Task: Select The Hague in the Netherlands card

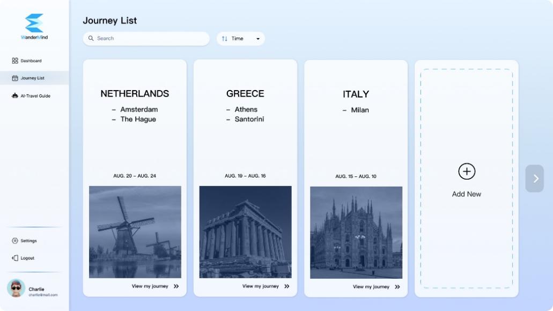Action: pos(138,119)
